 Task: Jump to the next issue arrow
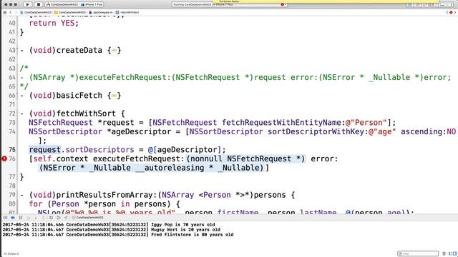[455, 13]
